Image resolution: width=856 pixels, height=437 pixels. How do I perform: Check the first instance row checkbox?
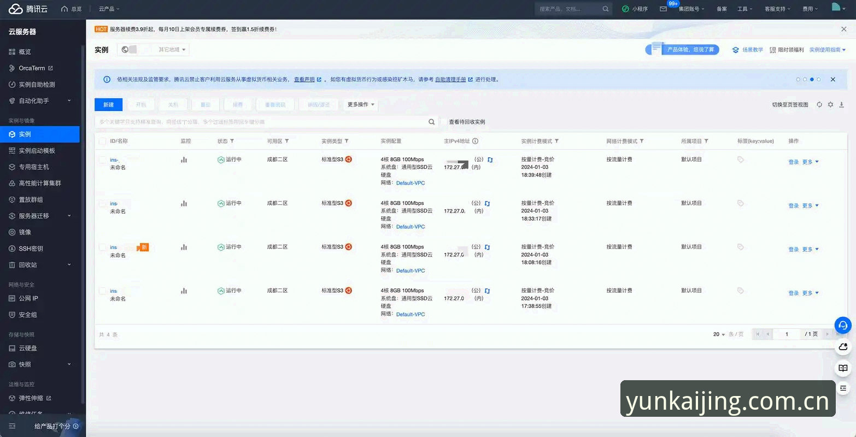coord(102,160)
